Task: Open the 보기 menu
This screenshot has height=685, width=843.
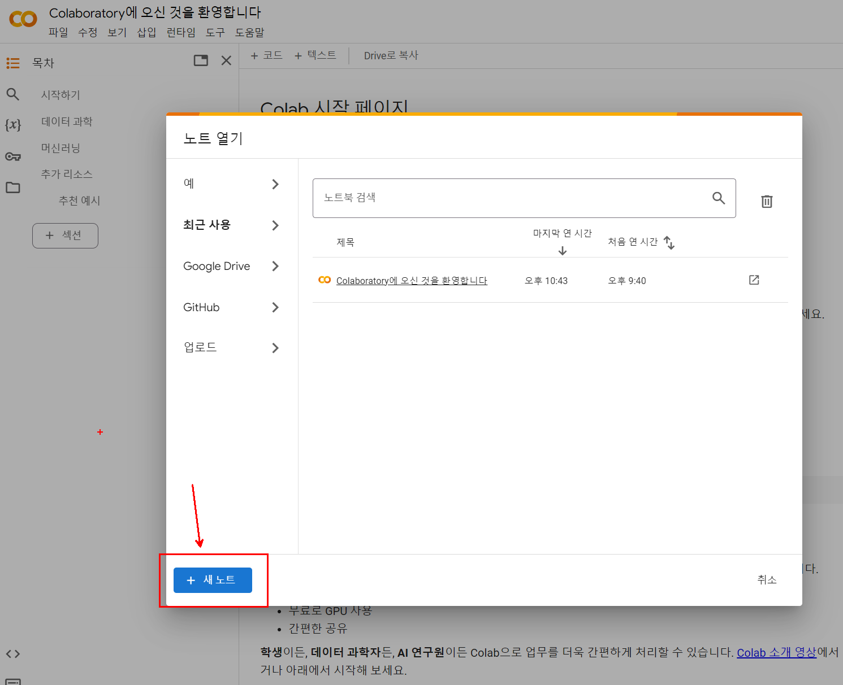Action: tap(117, 33)
